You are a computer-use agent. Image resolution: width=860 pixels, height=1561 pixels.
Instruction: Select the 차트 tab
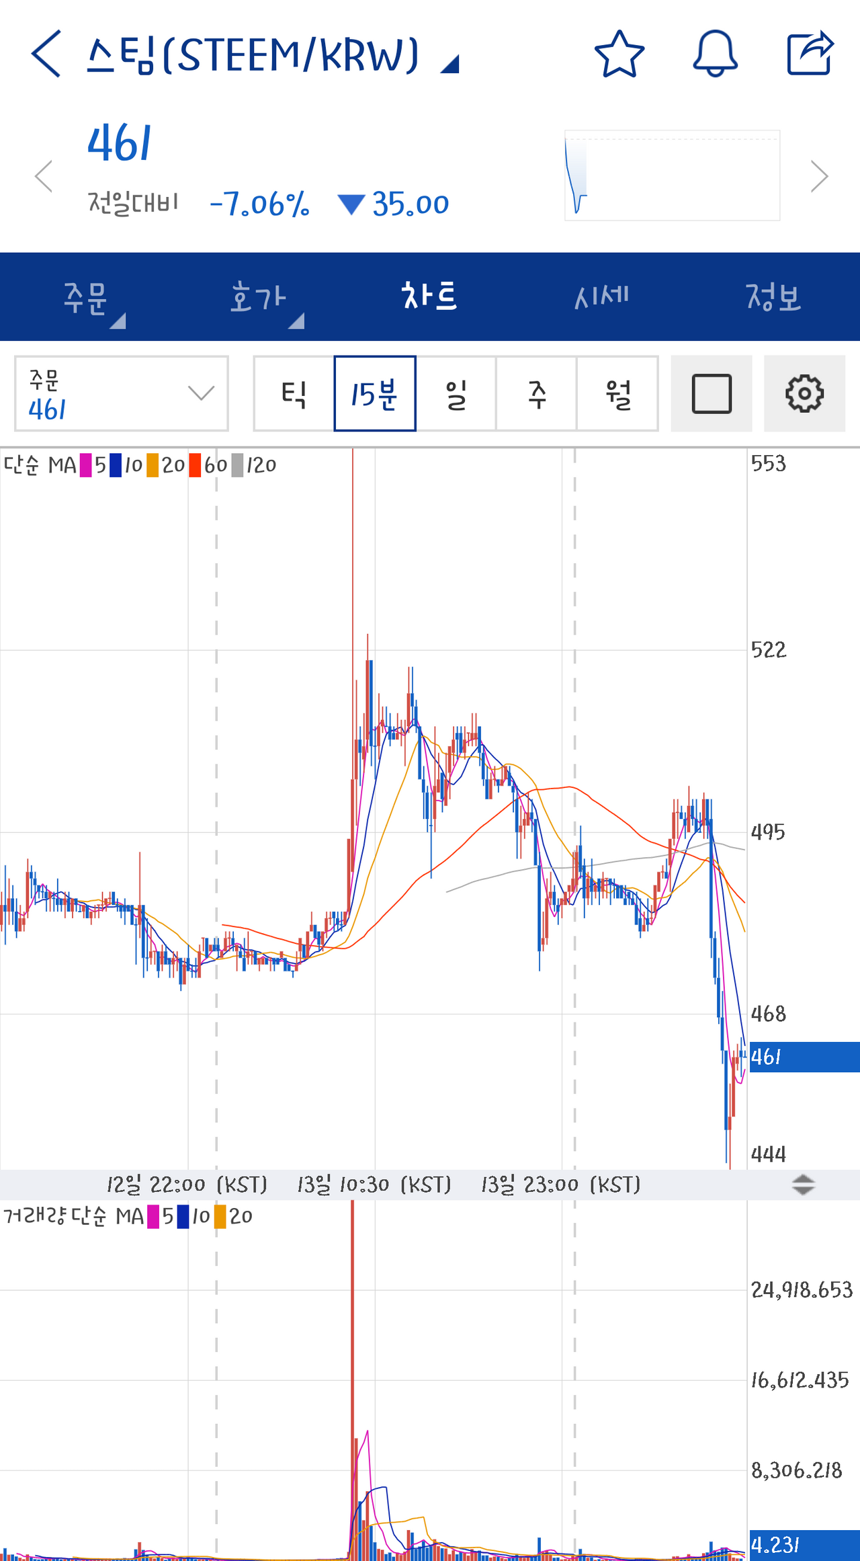coord(430,297)
